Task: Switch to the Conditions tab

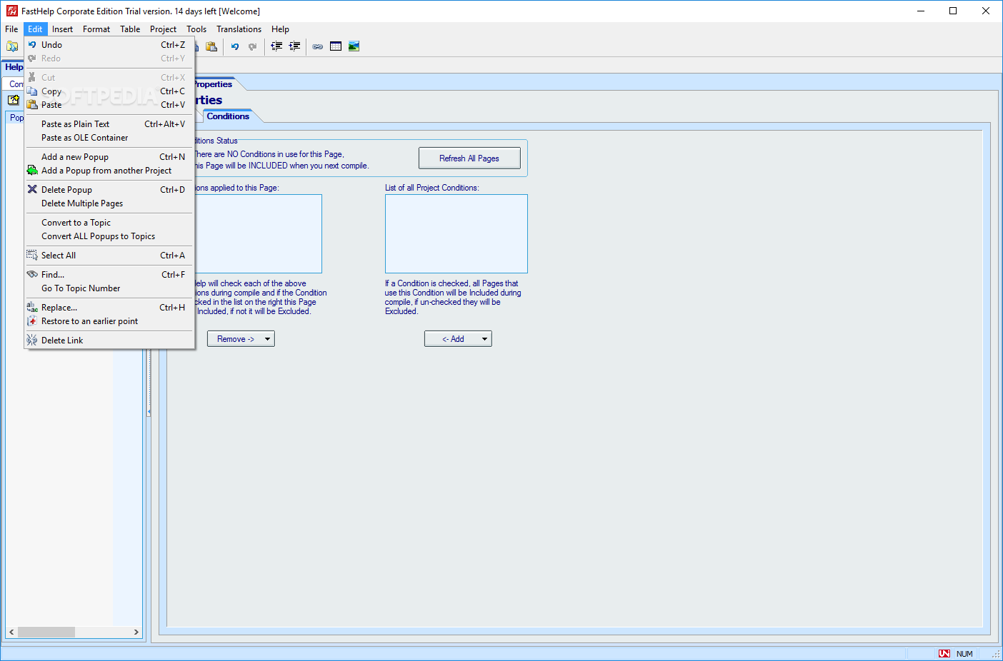Action: tap(228, 116)
